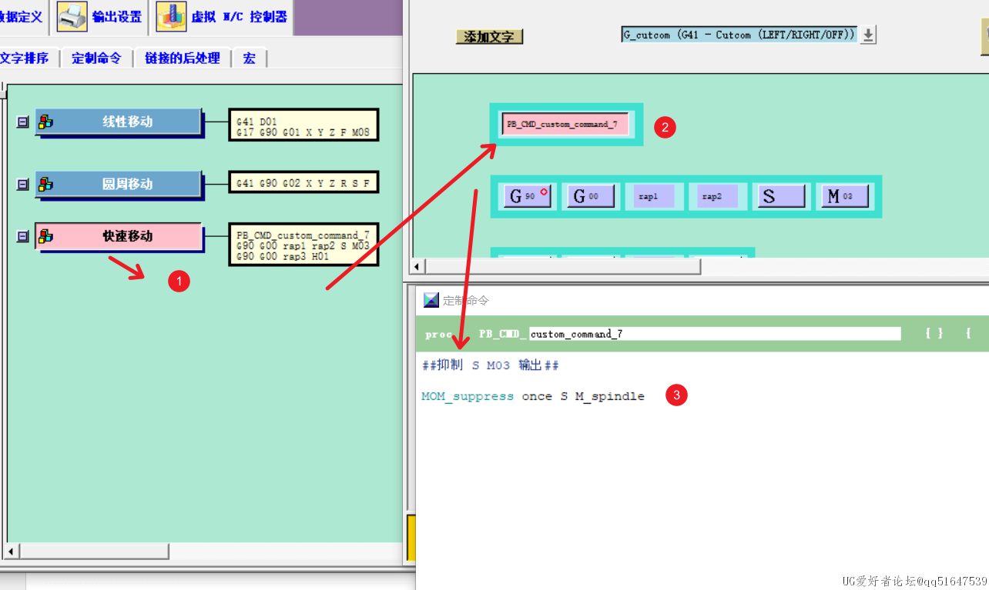Click the M03 word block
The image size is (989, 590).
point(843,196)
